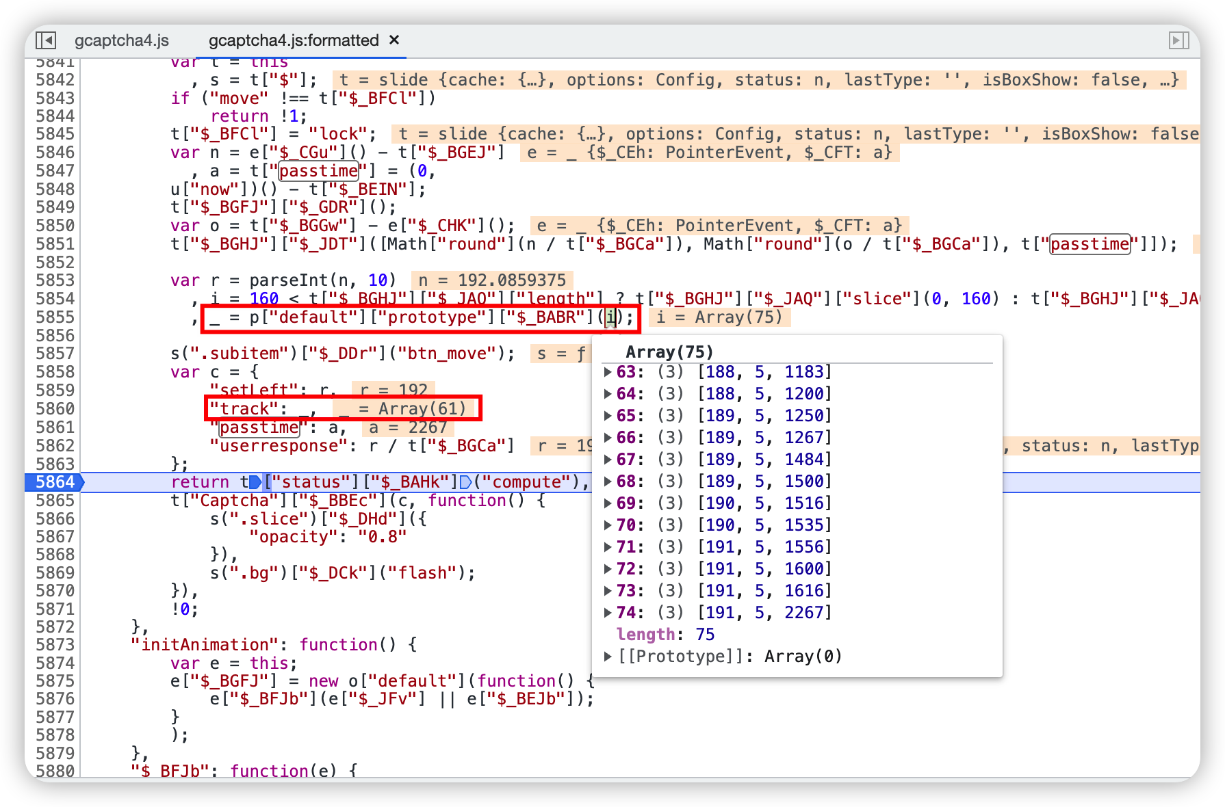Switch to the gcaptcha4.js tab

122,40
